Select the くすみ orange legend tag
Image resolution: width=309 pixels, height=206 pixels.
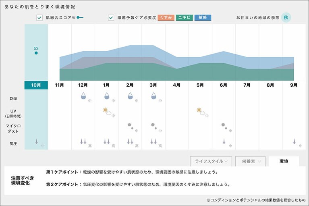coord(166,18)
